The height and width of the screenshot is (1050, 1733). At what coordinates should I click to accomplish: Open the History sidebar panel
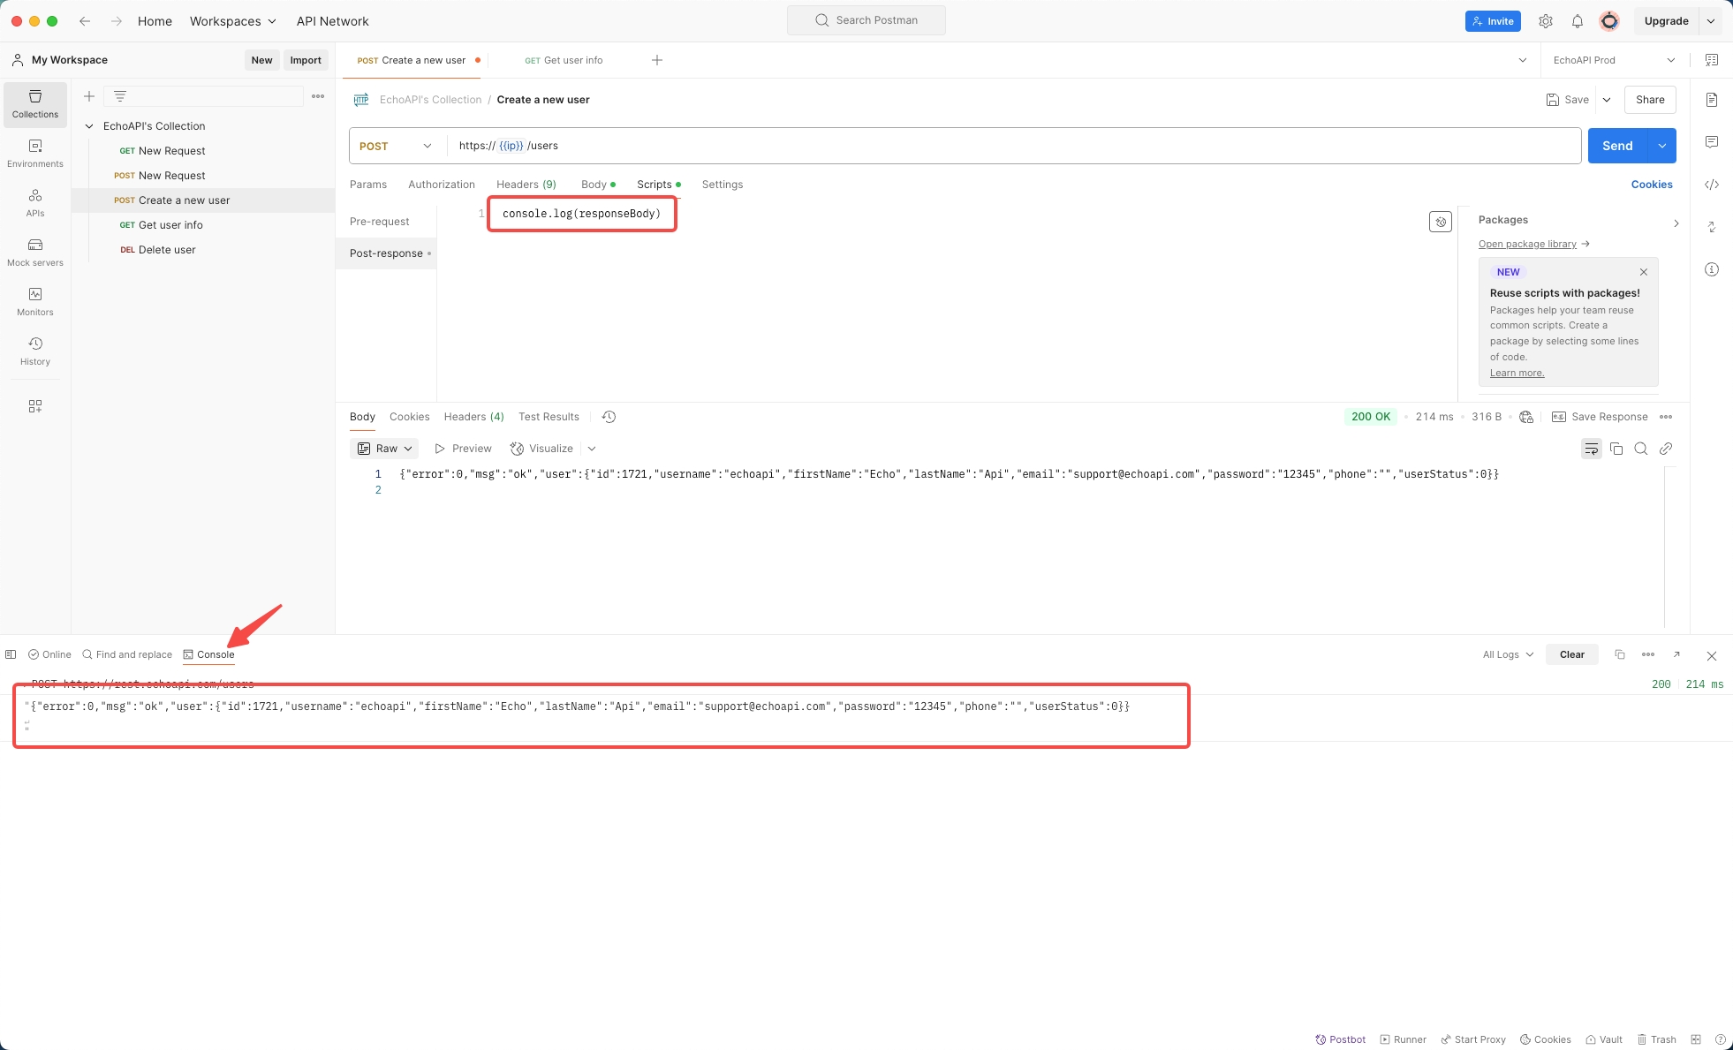click(x=35, y=351)
